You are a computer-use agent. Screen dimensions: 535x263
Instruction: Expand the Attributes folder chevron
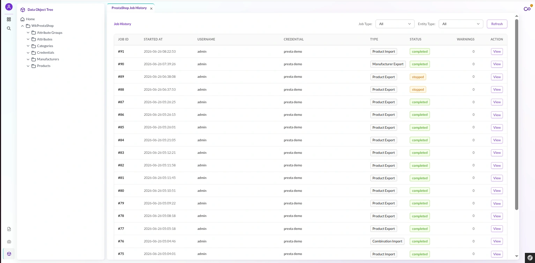[x=28, y=39]
